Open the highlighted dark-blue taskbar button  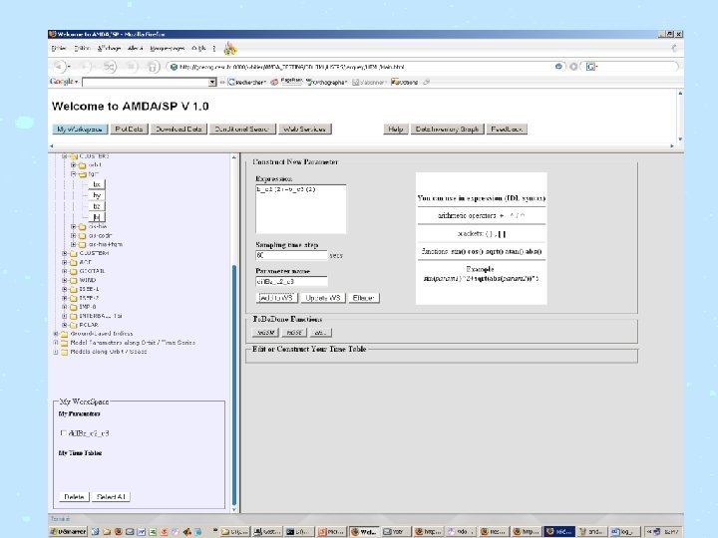[x=559, y=531]
